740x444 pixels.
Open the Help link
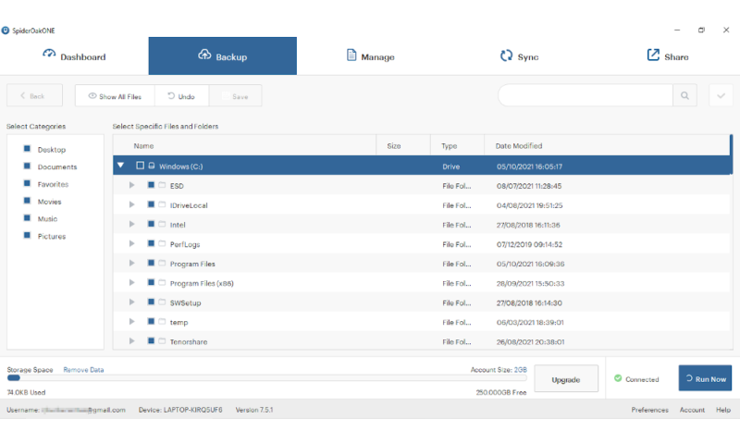[x=723, y=410]
